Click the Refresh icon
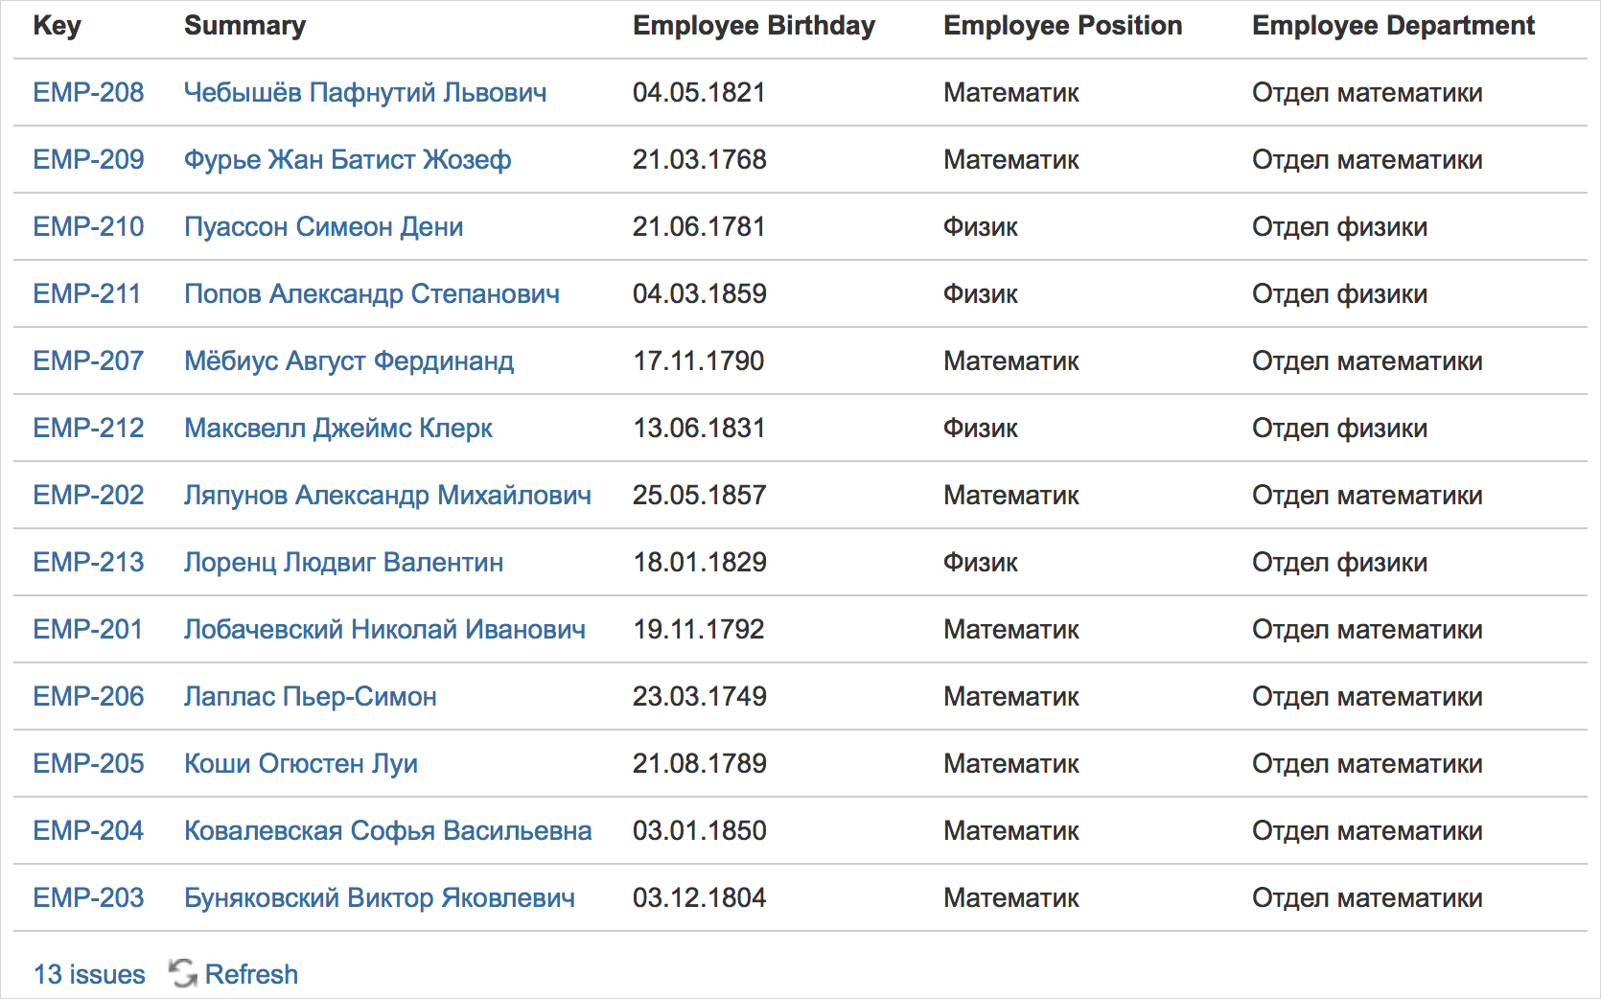 tap(182, 973)
